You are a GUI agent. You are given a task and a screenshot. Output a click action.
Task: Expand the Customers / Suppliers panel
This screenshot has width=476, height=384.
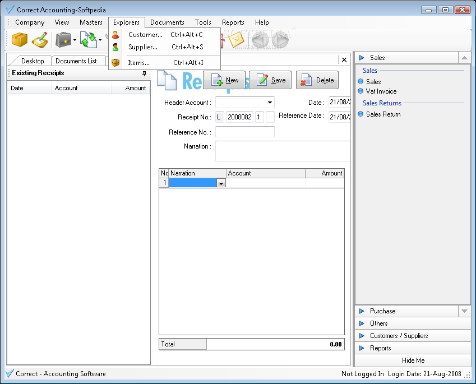click(413, 336)
